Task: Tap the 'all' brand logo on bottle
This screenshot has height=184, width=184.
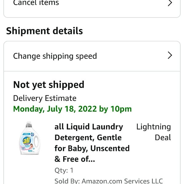Action: click(x=26, y=140)
